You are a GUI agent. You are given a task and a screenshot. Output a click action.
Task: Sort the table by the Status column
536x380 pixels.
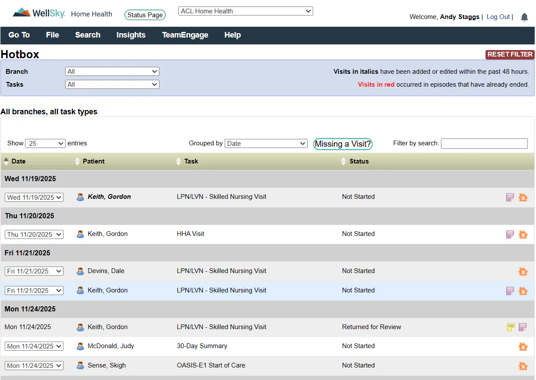pyautogui.click(x=359, y=161)
